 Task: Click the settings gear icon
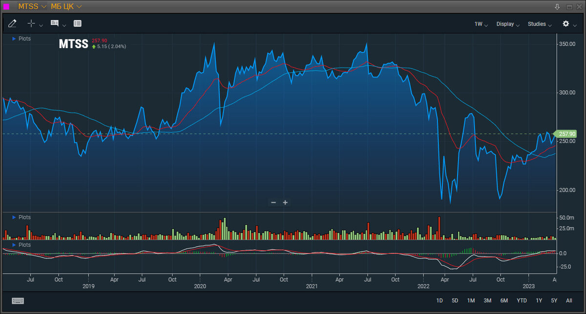tap(566, 23)
